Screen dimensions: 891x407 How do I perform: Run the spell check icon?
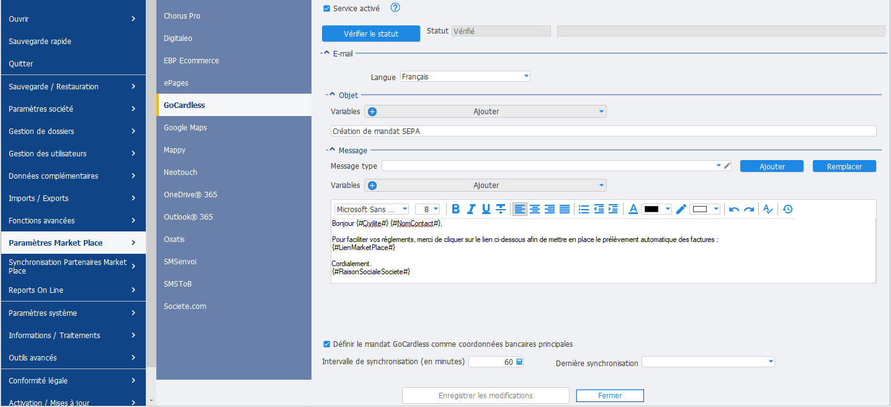[768, 209]
